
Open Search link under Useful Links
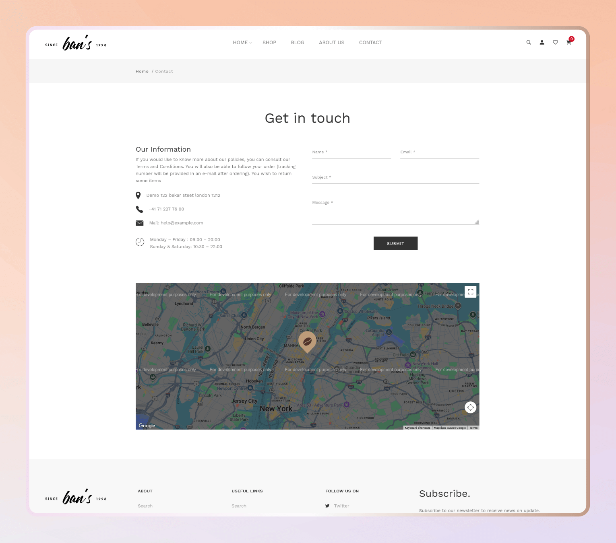[x=239, y=506]
